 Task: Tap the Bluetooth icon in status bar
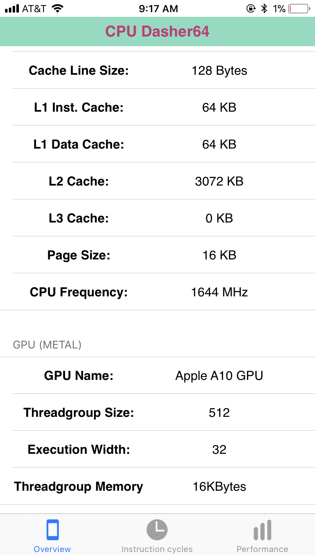264,8
